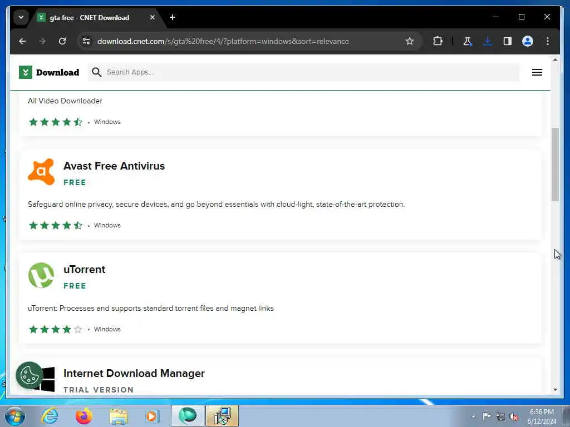
Task: Launch Firefox from taskbar
Action: coord(83,416)
